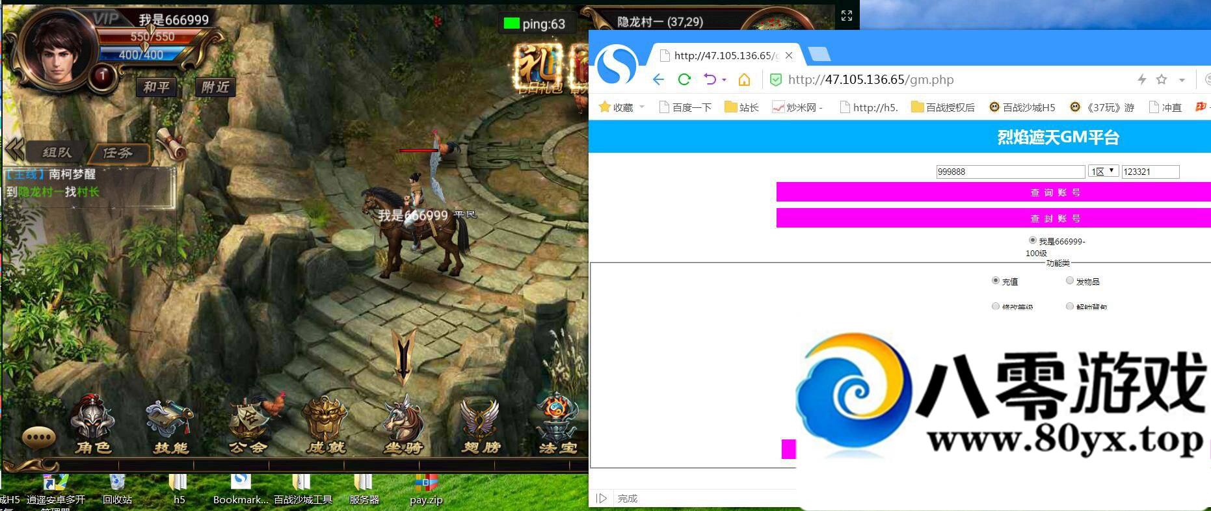Viewport: 1211px width, 511px height.
Task: Open the 1区 server dropdown
Action: (1104, 171)
